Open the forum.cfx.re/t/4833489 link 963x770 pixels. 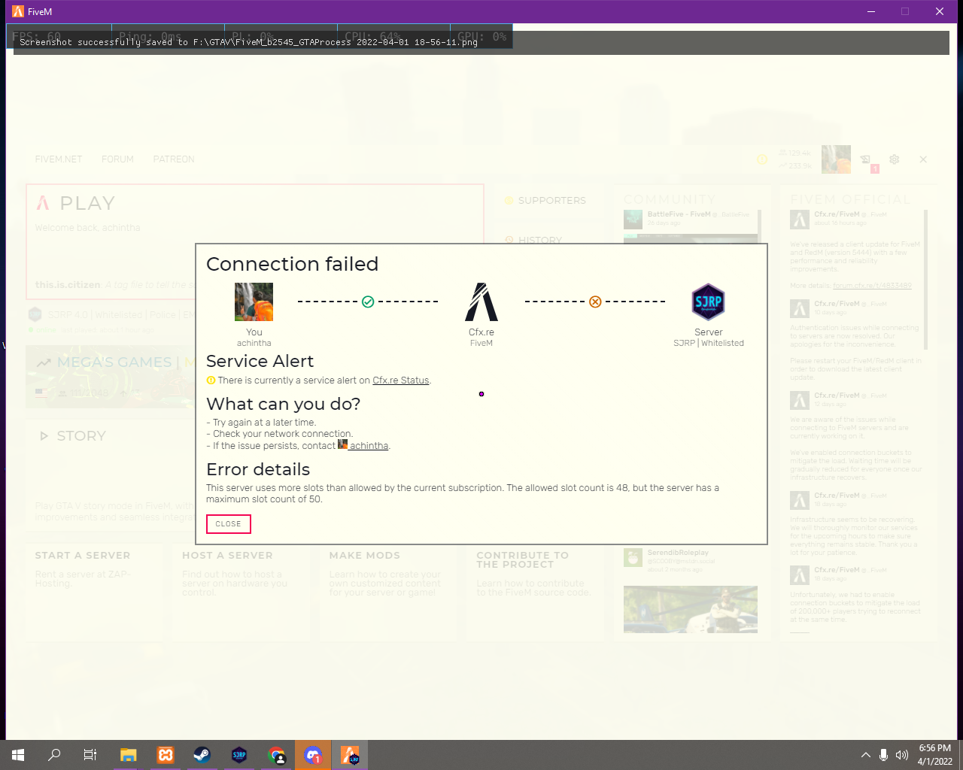[x=872, y=286]
